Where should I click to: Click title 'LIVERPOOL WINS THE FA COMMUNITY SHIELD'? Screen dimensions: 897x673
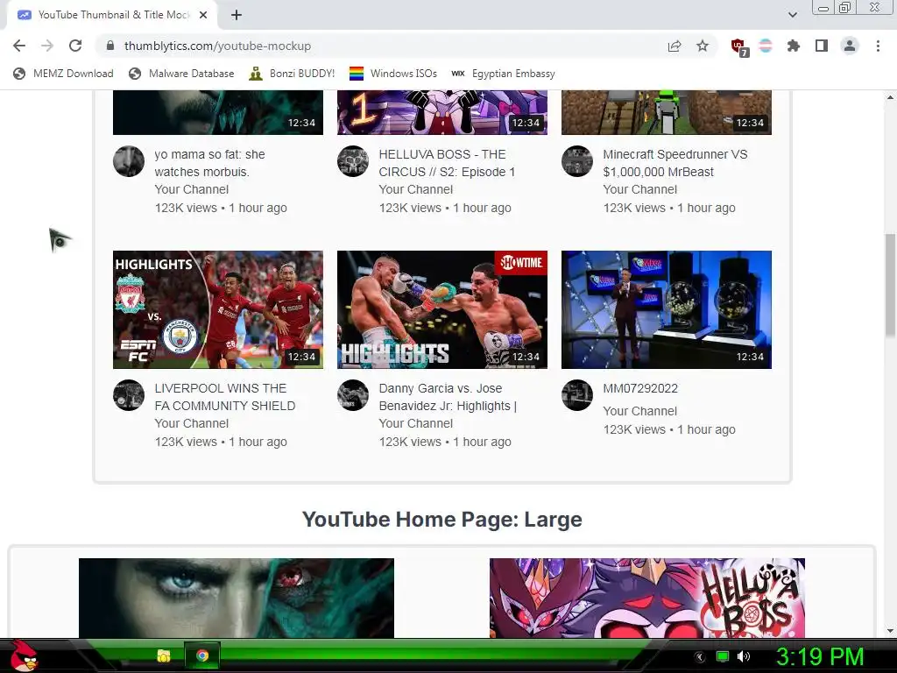(x=225, y=397)
